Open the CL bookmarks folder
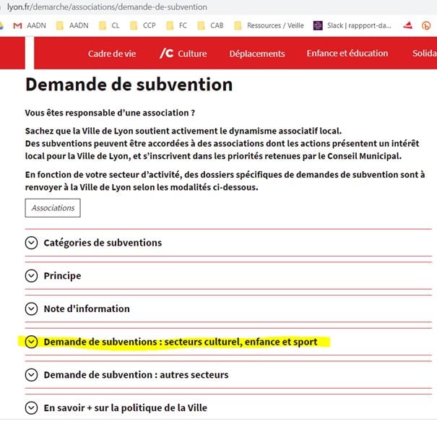Image resolution: width=437 pixels, height=427 pixels. click(x=109, y=25)
